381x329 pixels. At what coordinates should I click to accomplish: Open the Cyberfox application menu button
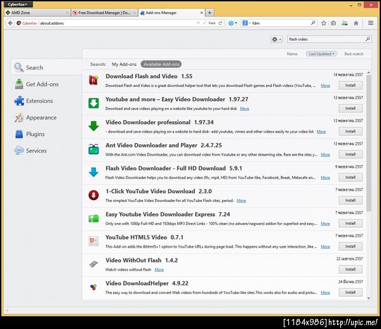pos(18,4)
